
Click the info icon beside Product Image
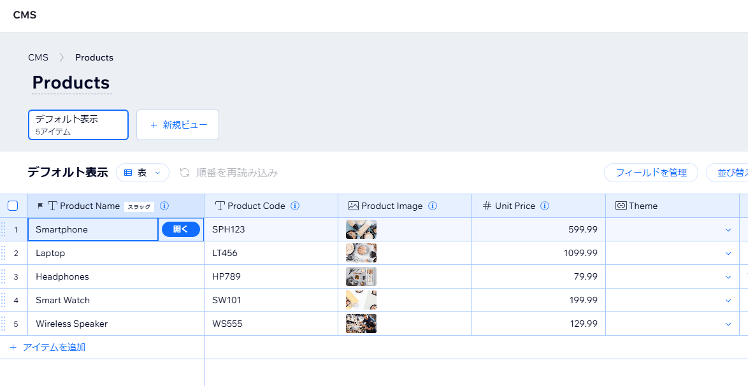click(433, 206)
